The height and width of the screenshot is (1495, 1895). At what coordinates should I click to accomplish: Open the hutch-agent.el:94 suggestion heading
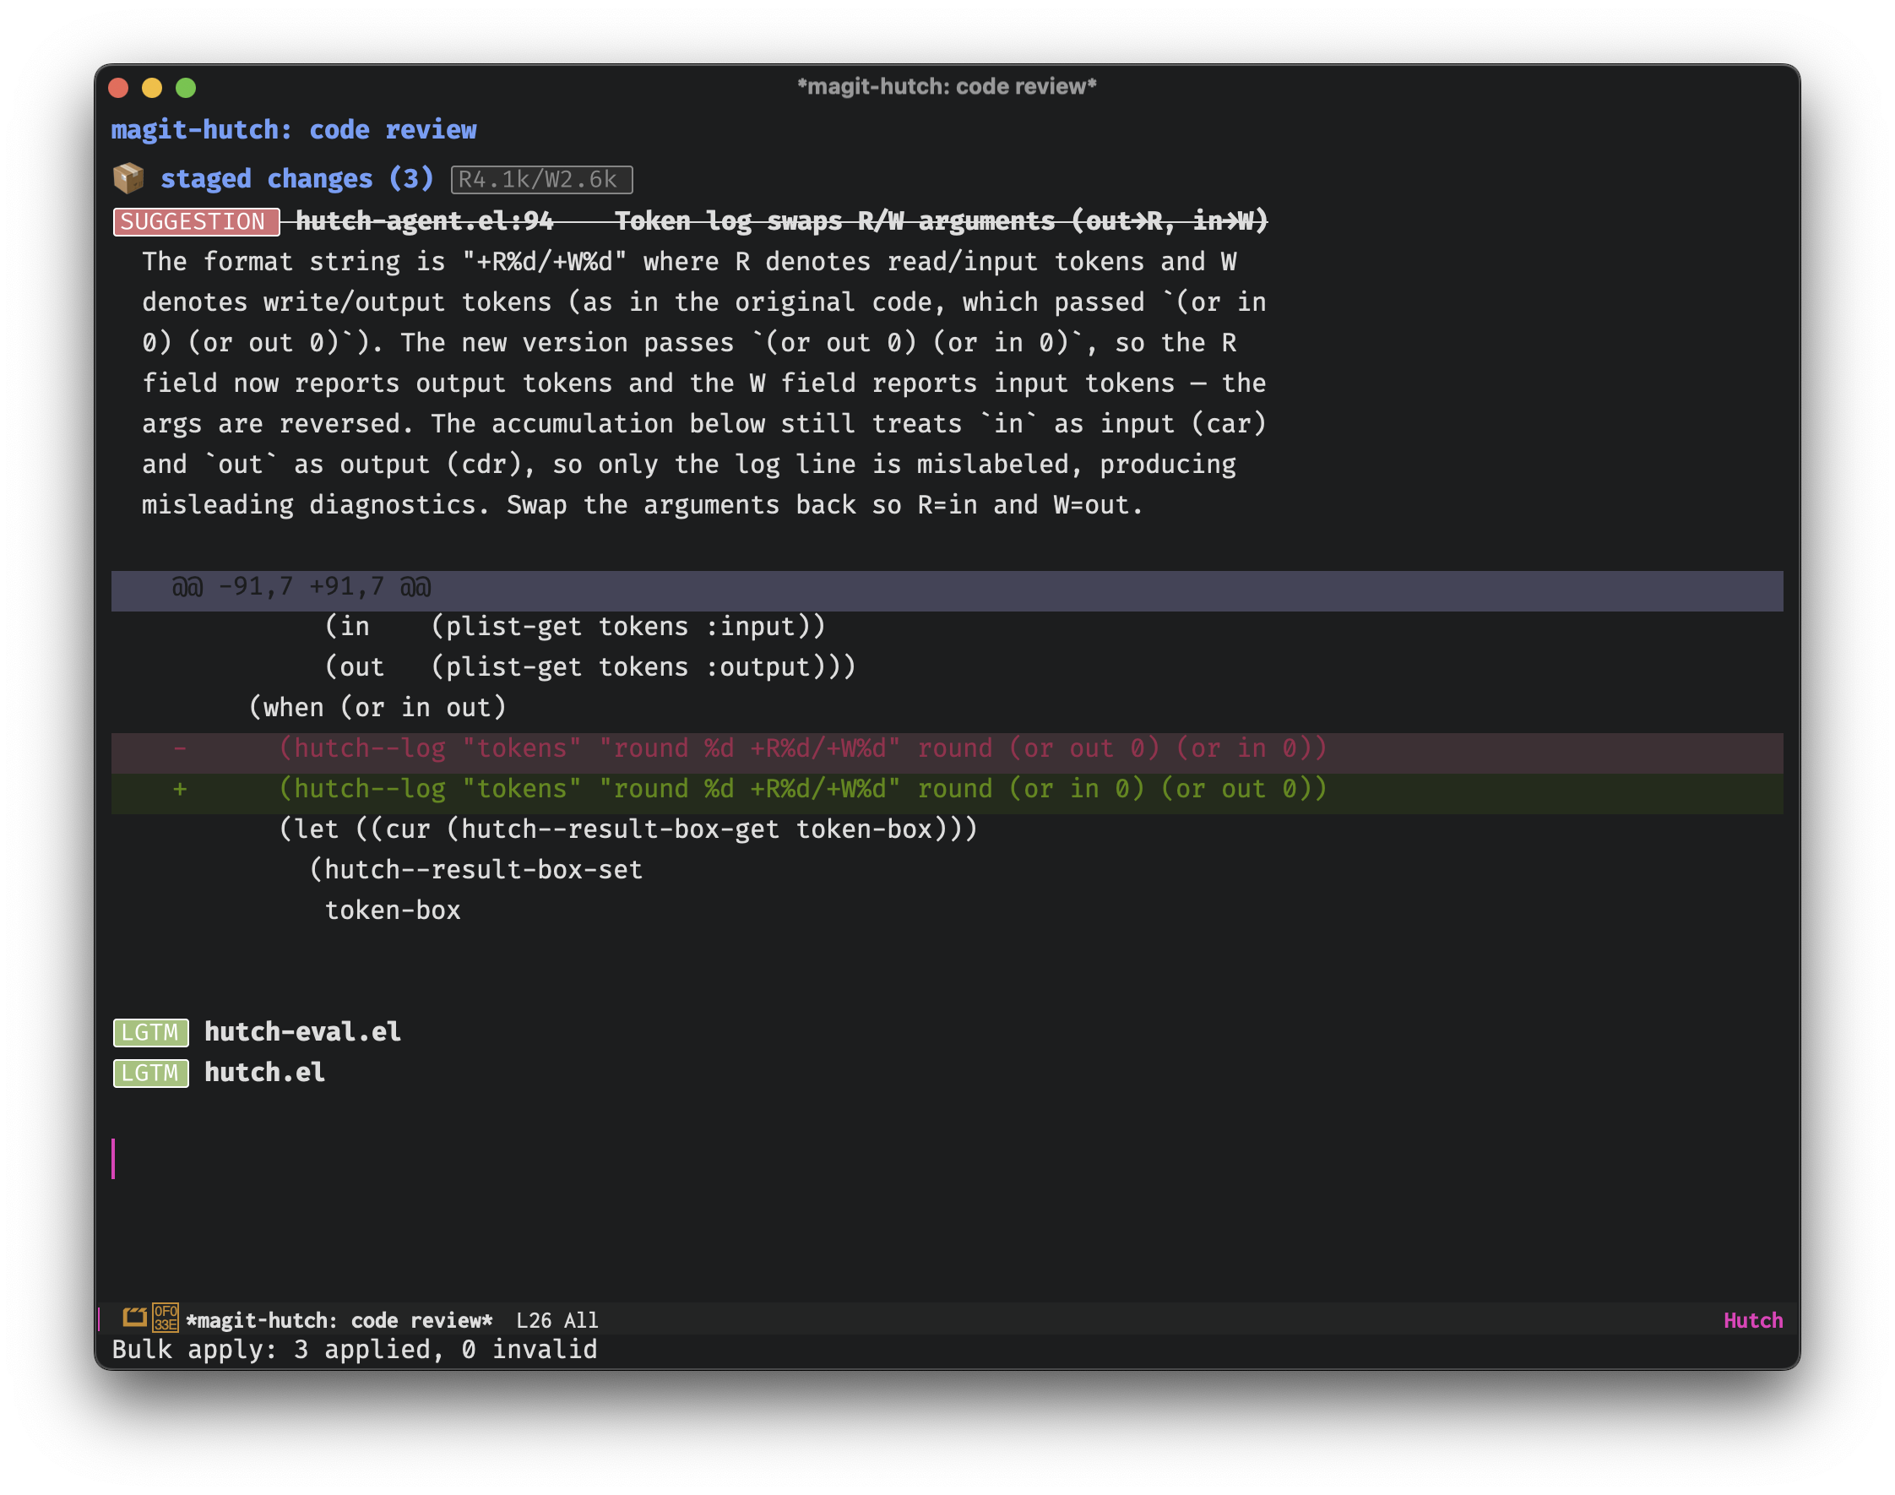pyautogui.click(x=781, y=220)
